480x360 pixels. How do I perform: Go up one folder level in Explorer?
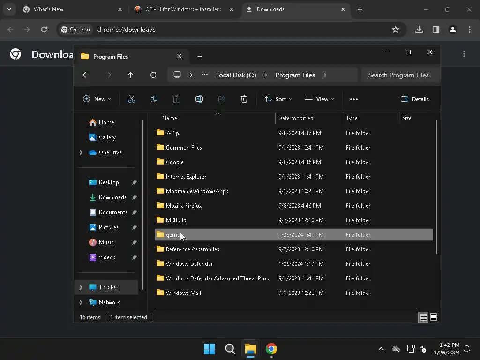(131, 75)
